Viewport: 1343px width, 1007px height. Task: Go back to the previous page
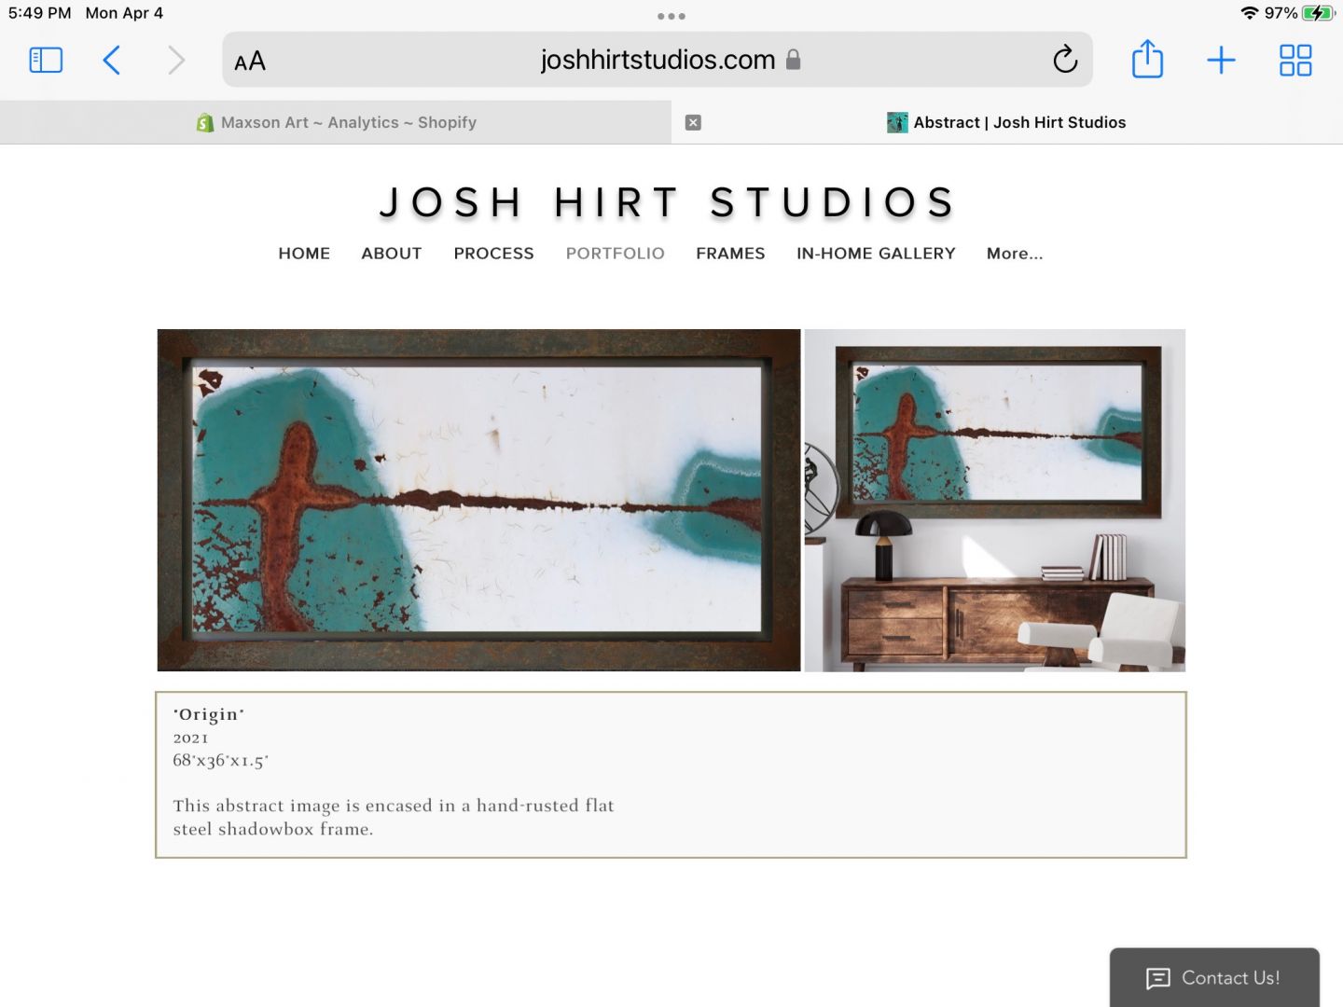(x=111, y=61)
